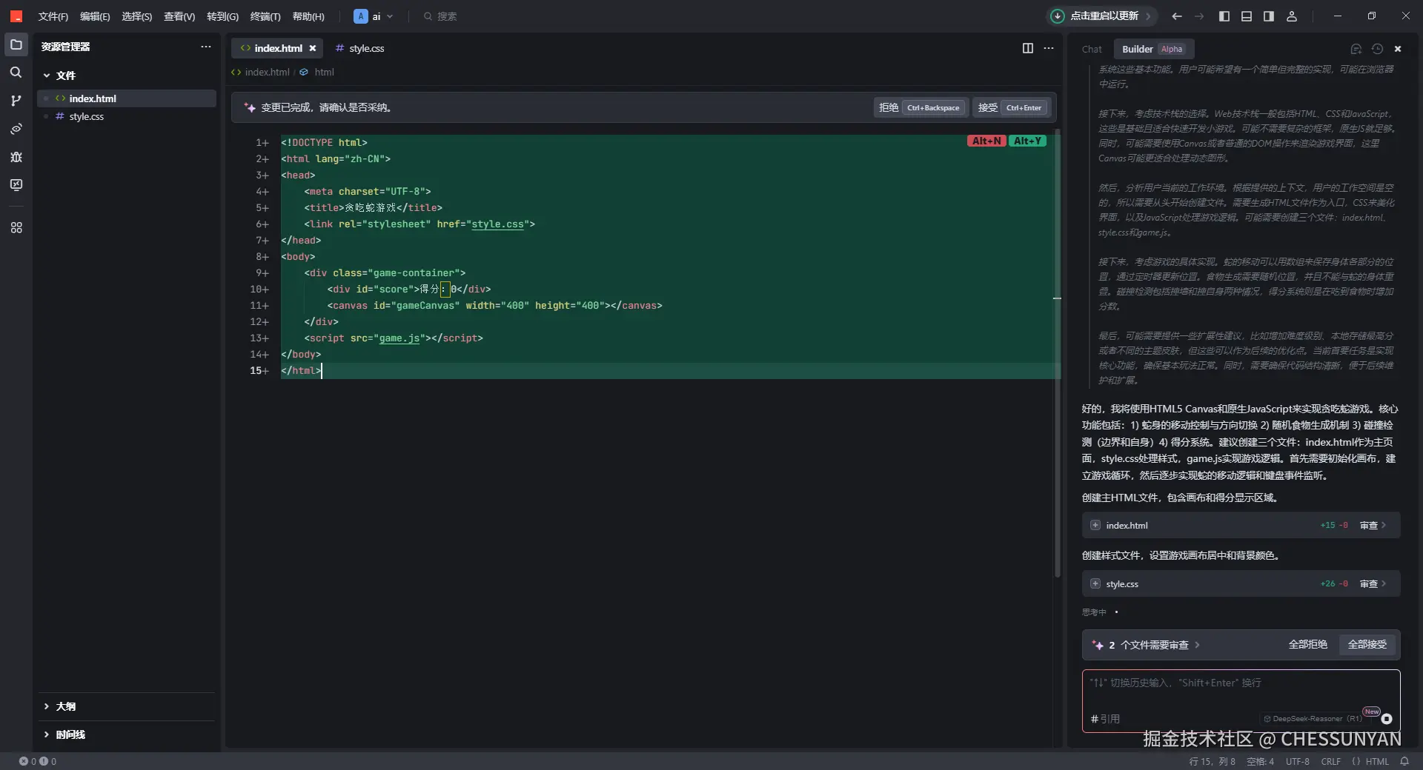Open the Search view in activity bar
This screenshot has height=770, width=1423.
pyautogui.click(x=16, y=73)
